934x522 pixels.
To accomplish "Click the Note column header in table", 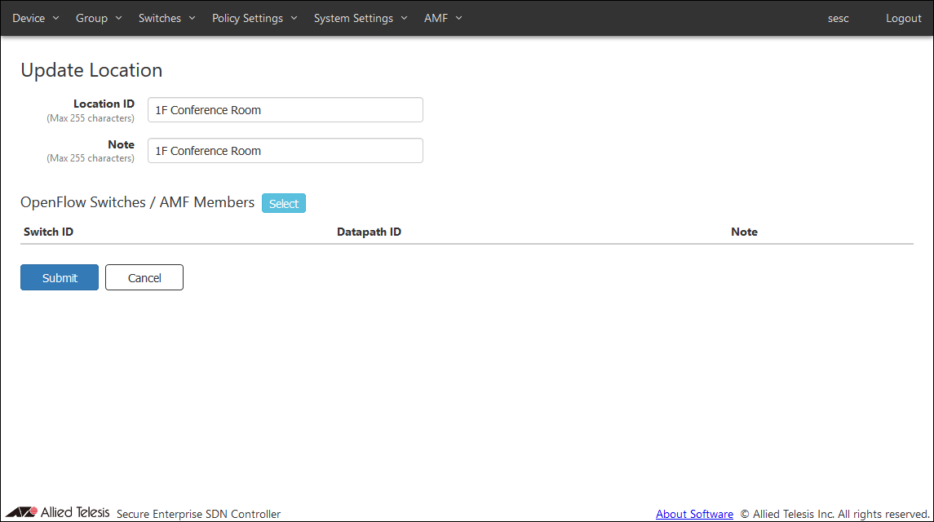I will [x=744, y=232].
